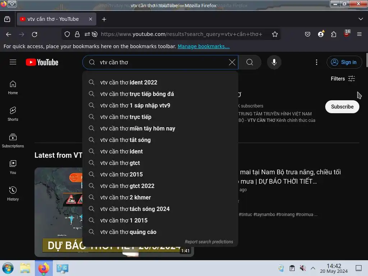Image resolution: width=368 pixels, height=276 pixels.
Task: Start voice search with microphone
Action: [274, 62]
